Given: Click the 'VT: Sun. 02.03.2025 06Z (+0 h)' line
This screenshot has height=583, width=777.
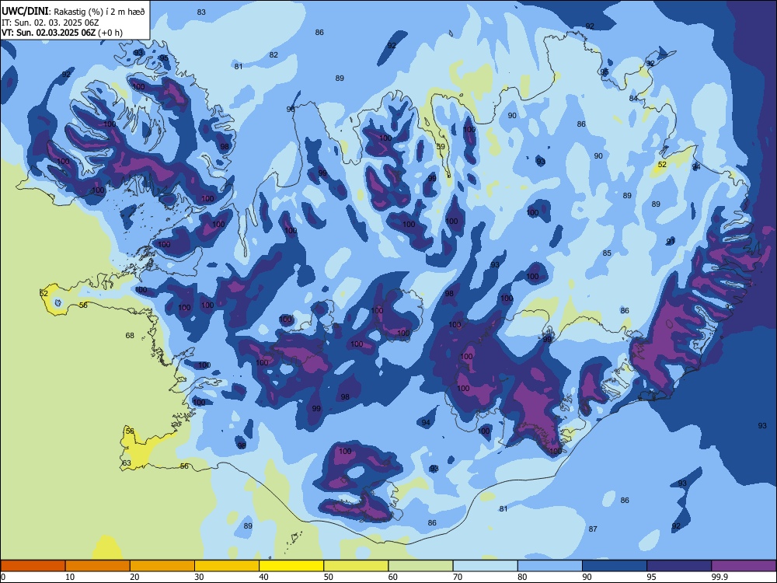Looking at the screenshot, I should [62, 33].
